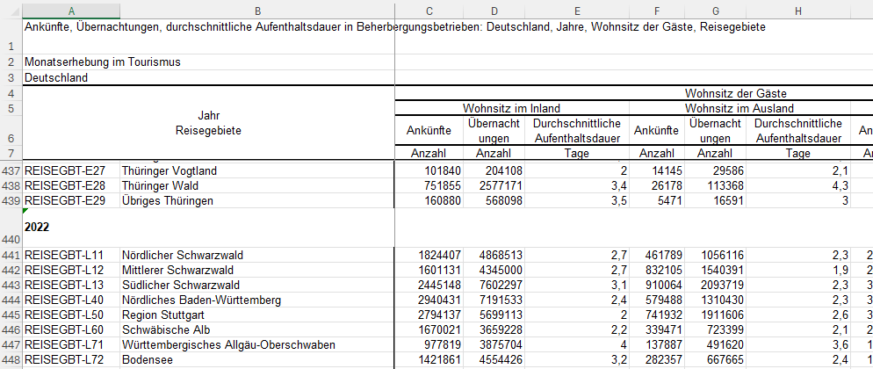873x369 pixels.
Task: Select column A header
Action: 71,10
